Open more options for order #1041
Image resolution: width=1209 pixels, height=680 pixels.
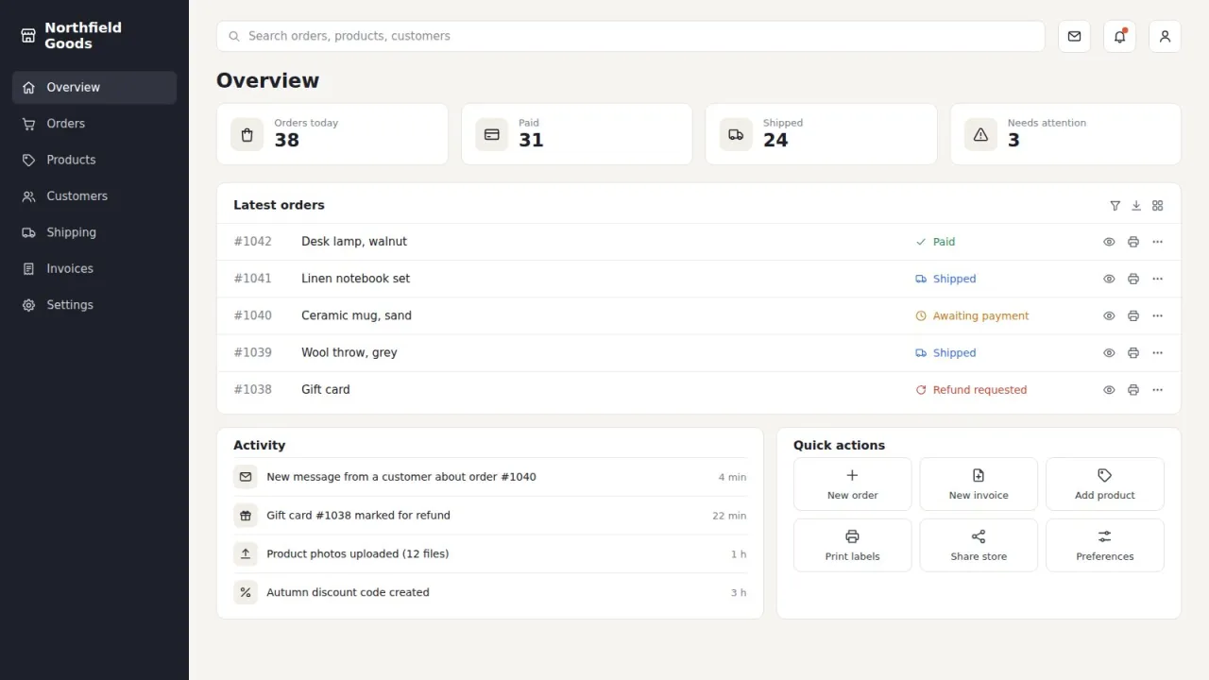[x=1158, y=279]
